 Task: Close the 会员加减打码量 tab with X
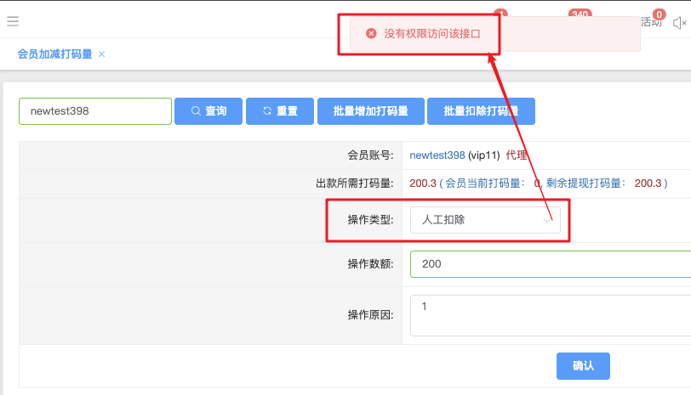(102, 54)
